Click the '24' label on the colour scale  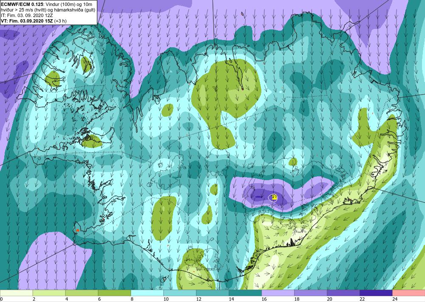click(x=395, y=299)
